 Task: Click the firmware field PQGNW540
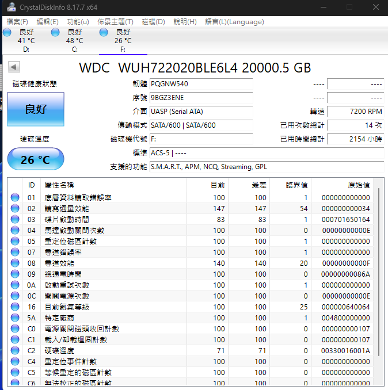tap(201, 84)
